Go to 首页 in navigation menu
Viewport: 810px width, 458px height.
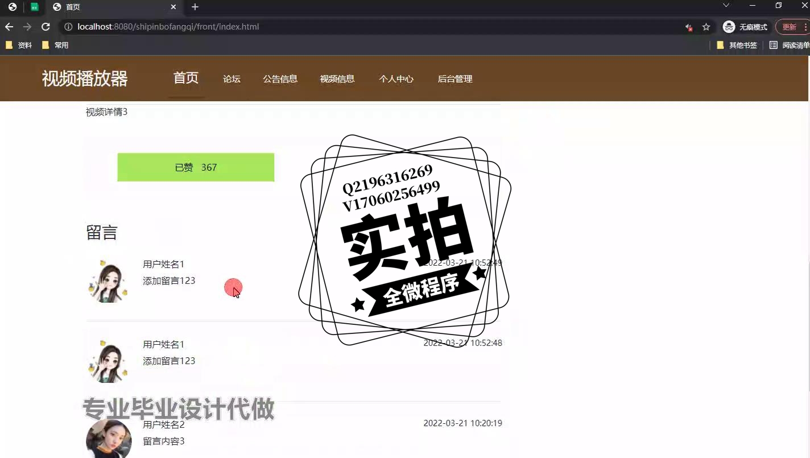(186, 78)
